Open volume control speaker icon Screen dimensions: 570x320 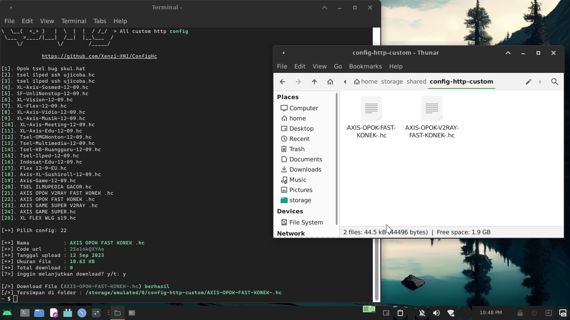436,313
